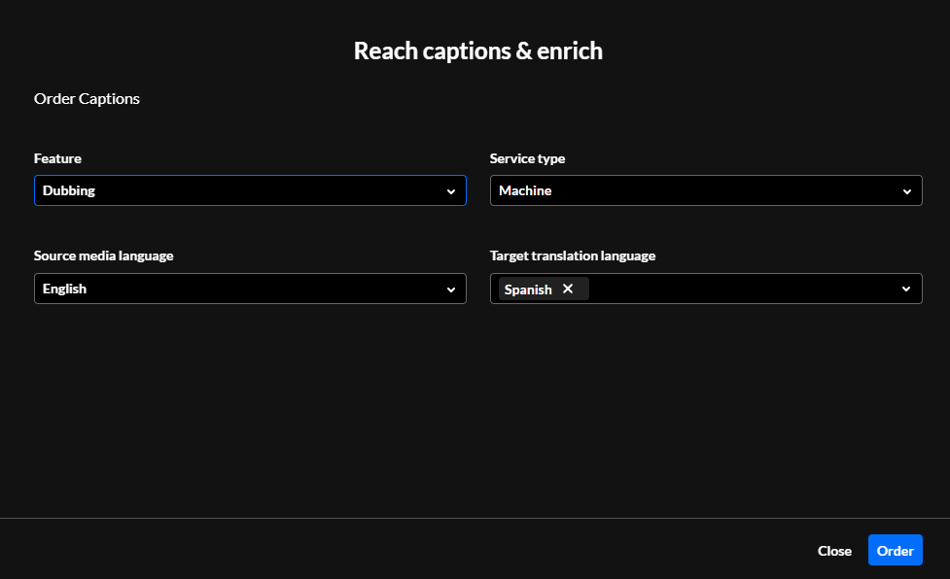
Task: Click the Reach captions & enrich title
Action: click(477, 51)
